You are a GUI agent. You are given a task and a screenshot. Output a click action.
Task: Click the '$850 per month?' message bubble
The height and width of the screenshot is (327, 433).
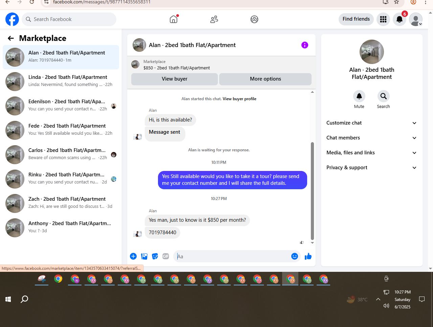click(x=197, y=220)
